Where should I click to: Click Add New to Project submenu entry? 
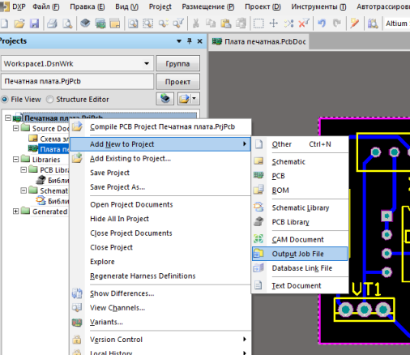tap(160, 144)
